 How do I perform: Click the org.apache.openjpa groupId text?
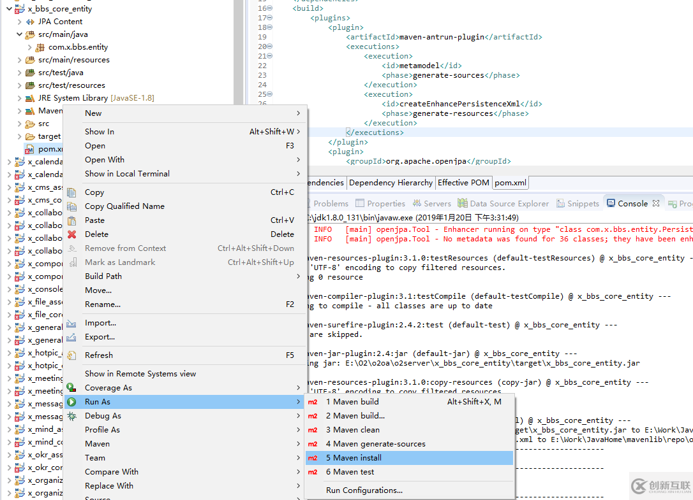pos(426,161)
